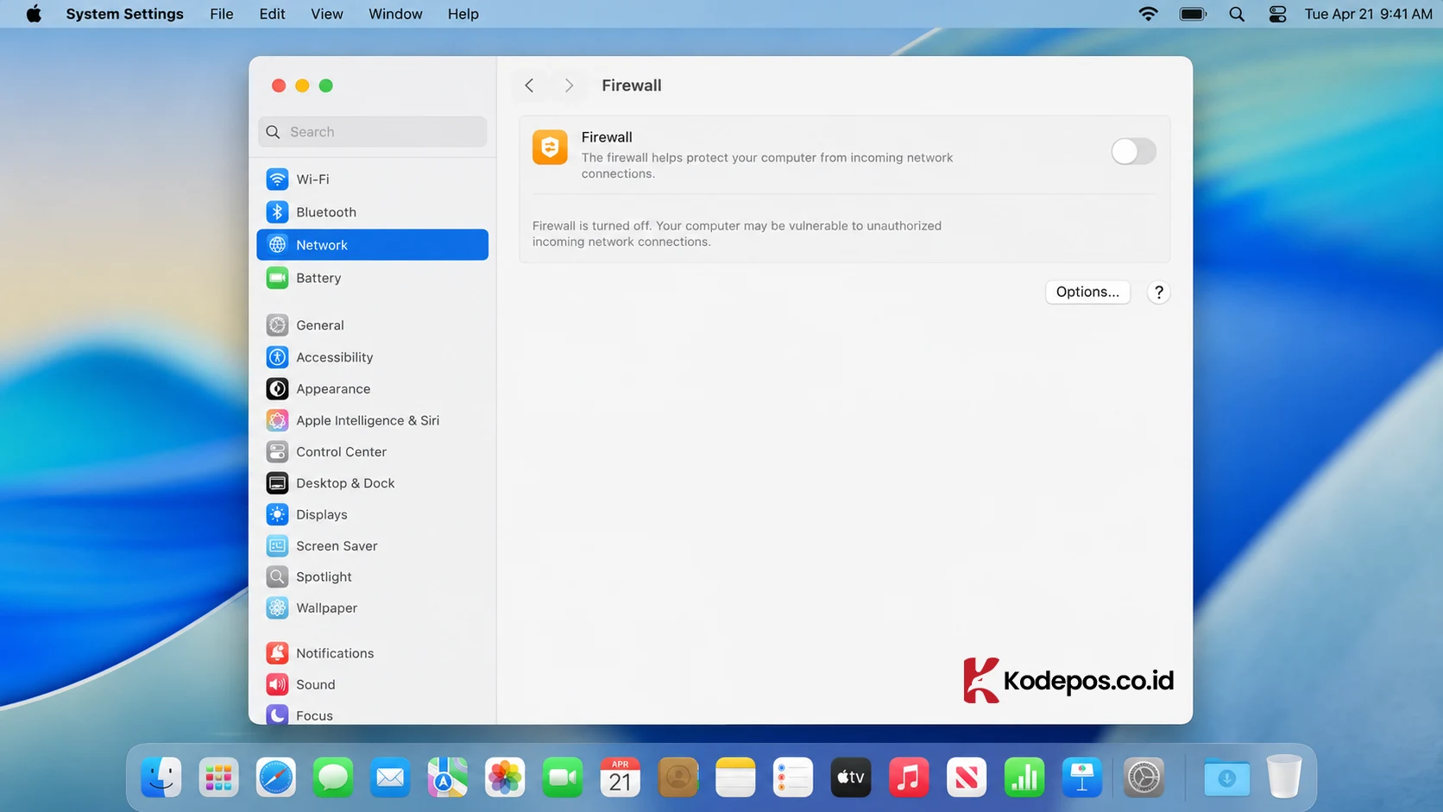Open Control Center settings

(x=372, y=452)
